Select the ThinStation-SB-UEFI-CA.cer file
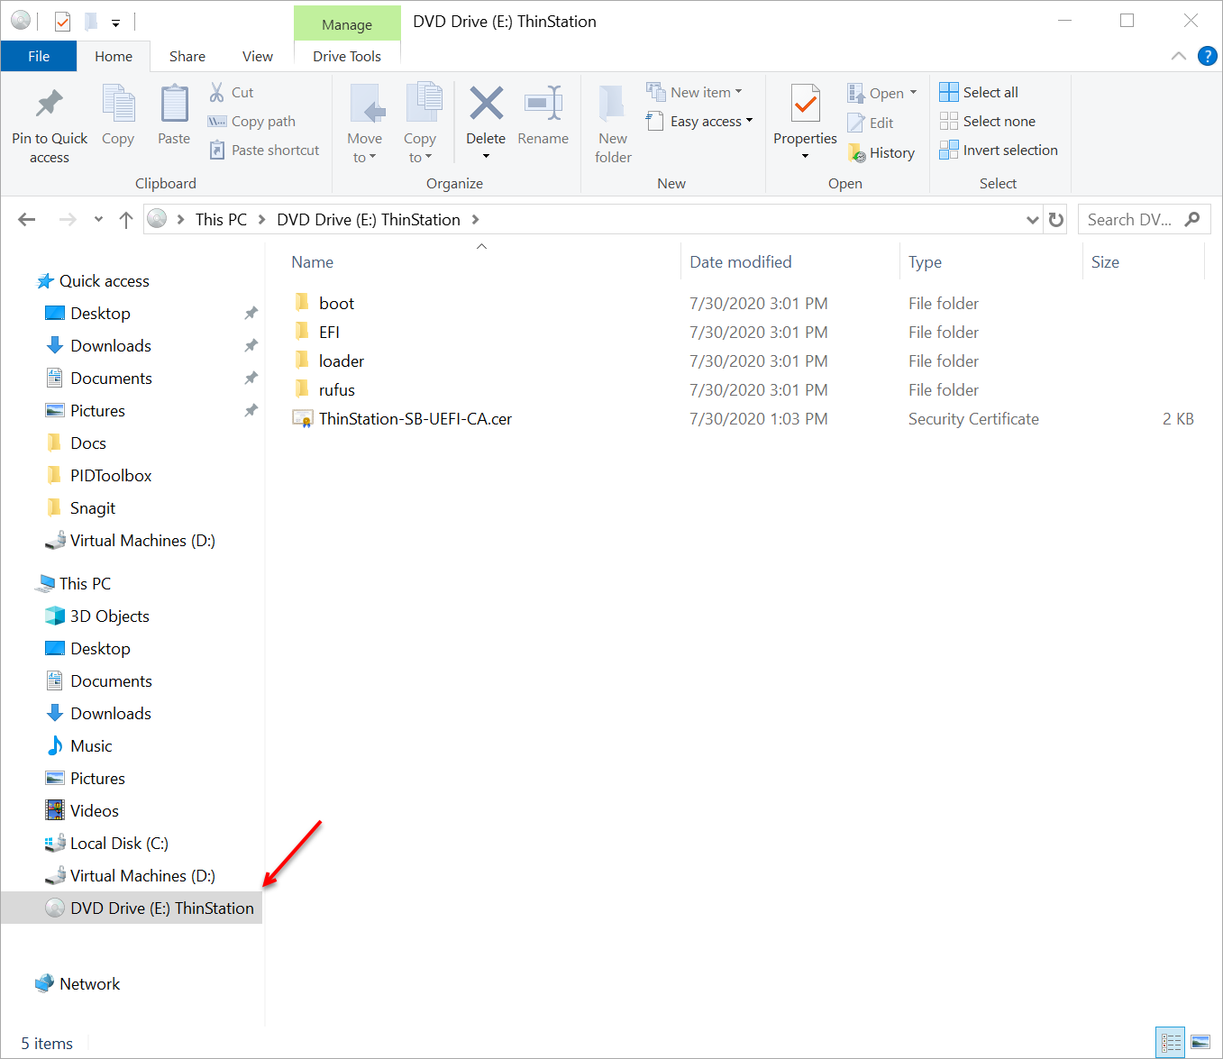This screenshot has width=1223, height=1059. [415, 418]
